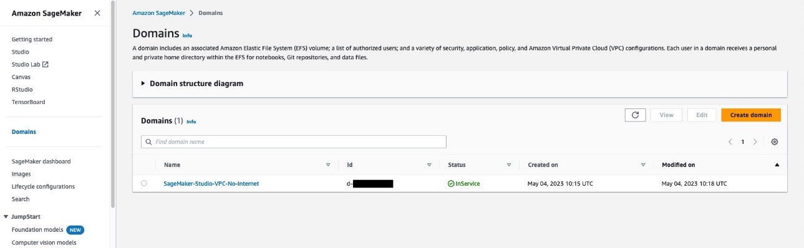Open the SageMaker-Studio-VPC-No-Internet domain link
This screenshot has width=804, height=248.
pos(211,184)
